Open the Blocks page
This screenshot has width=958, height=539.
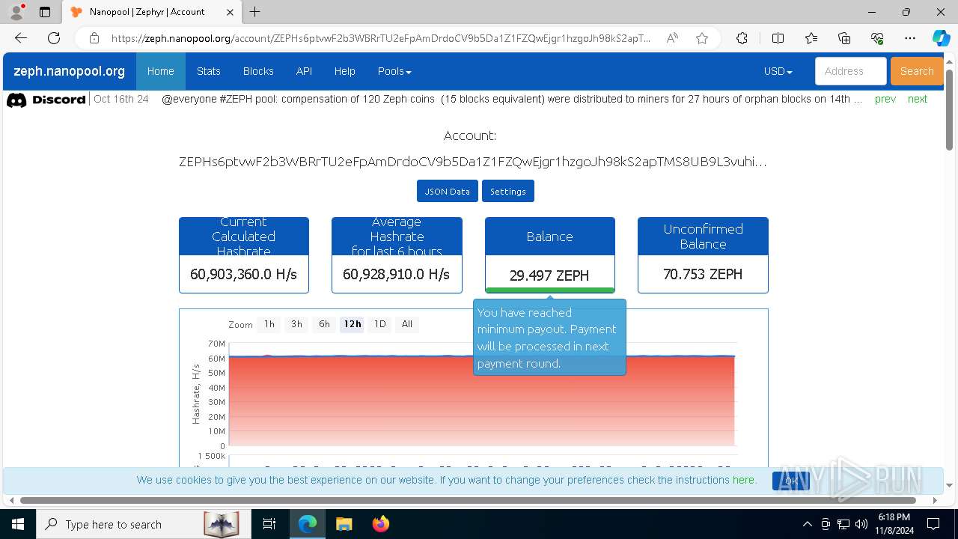click(x=258, y=71)
